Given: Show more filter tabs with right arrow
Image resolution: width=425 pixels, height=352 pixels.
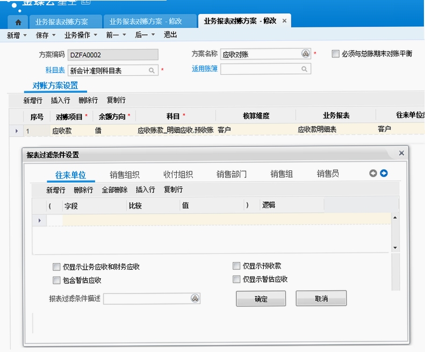Looking at the screenshot, I should (384, 173).
